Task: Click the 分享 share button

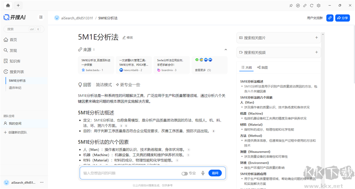Action: 343,18
